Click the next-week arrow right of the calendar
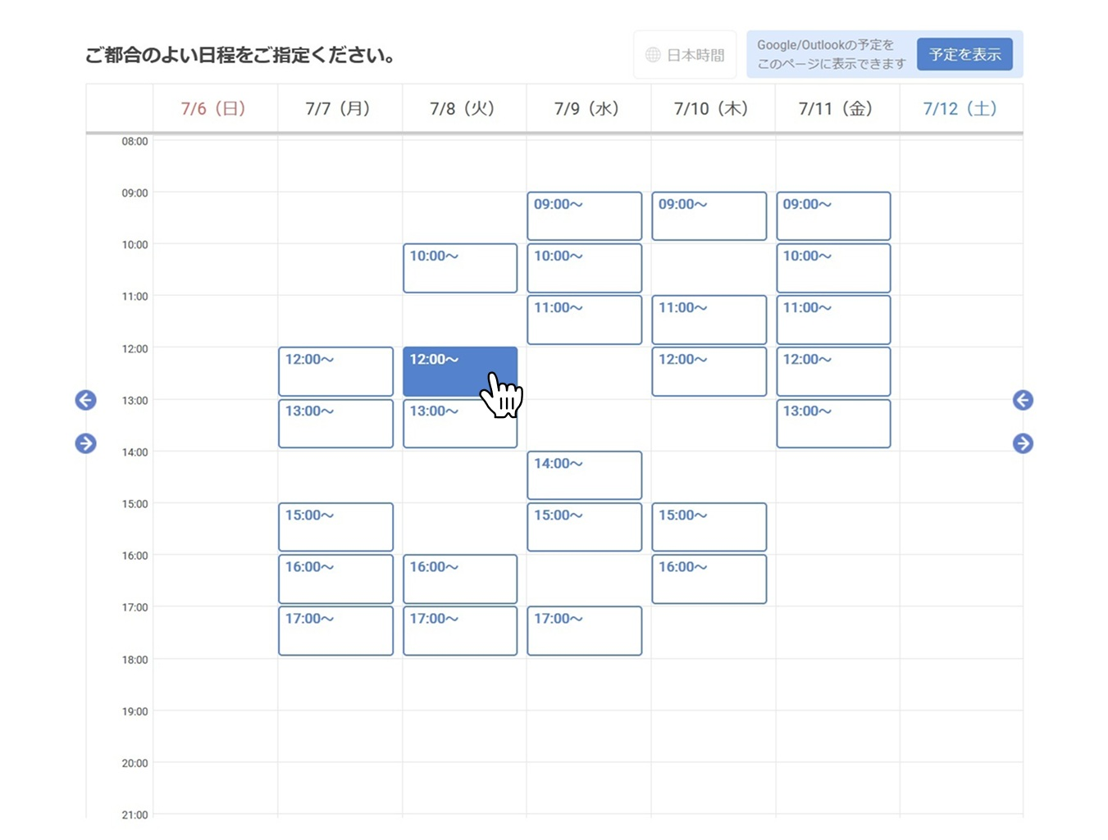This screenshot has height=840, width=1108. click(1023, 443)
